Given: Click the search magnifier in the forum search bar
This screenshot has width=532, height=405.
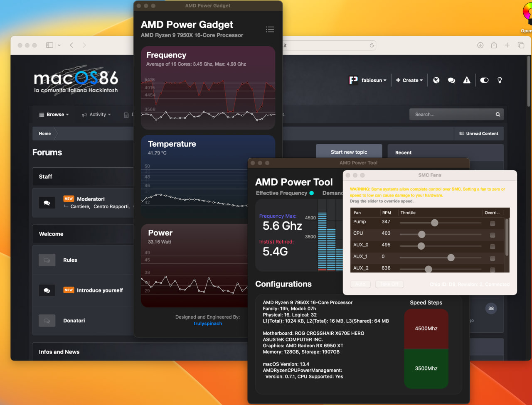Looking at the screenshot, I should pos(498,114).
